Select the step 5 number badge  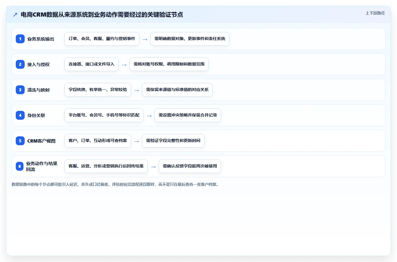coord(20,141)
